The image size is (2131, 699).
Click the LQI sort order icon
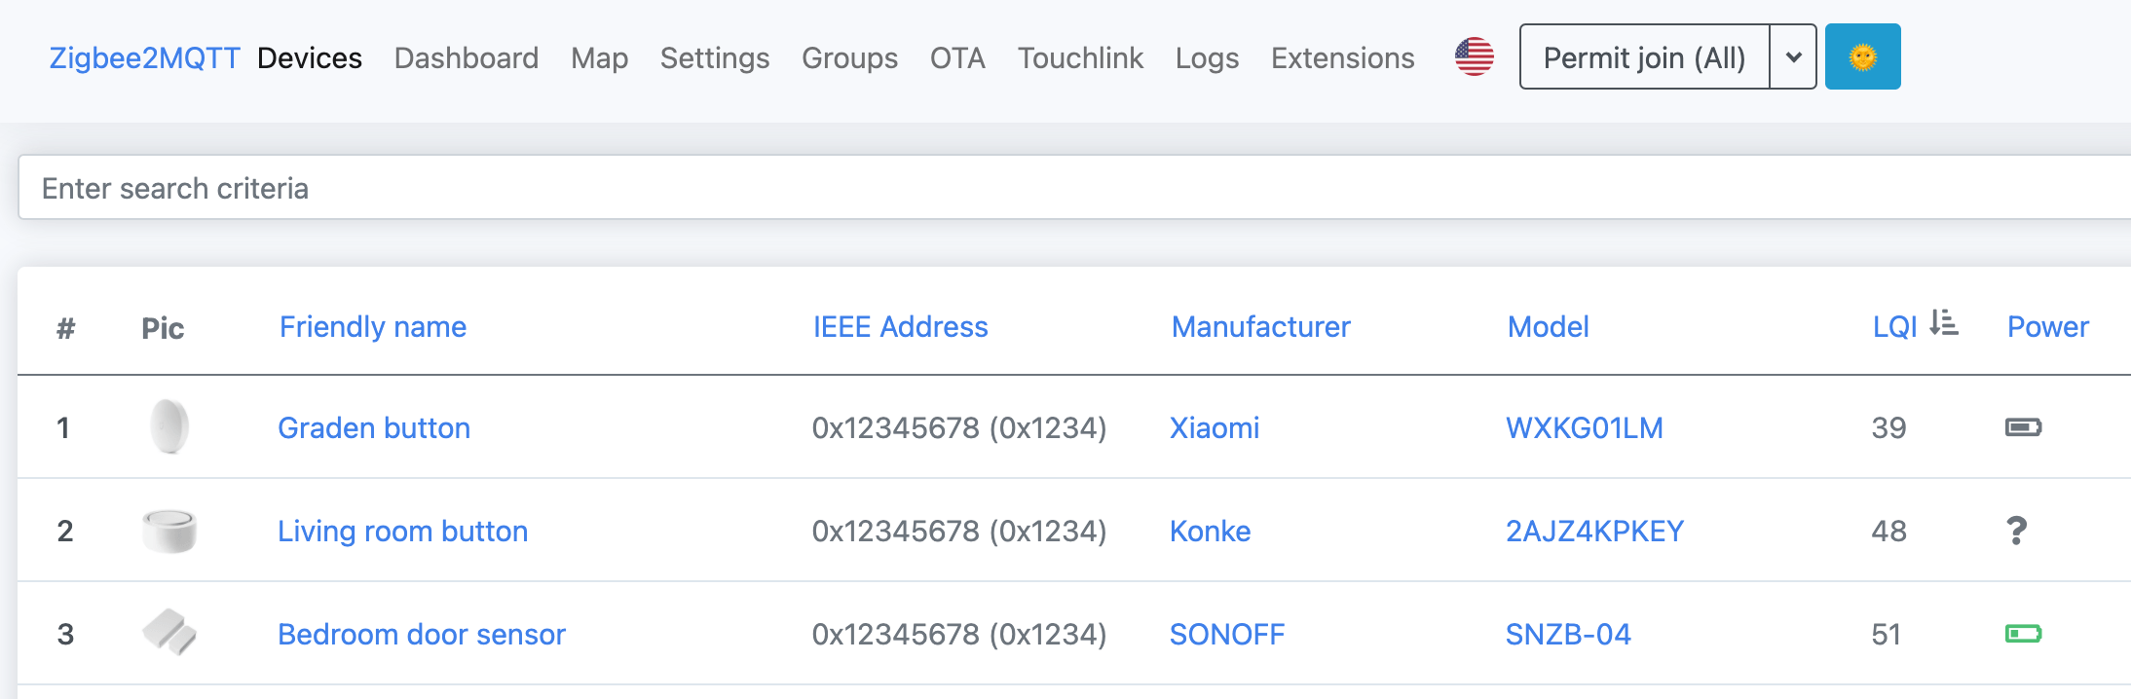[1943, 323]
